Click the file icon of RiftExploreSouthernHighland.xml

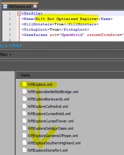(x=24, y=143)
